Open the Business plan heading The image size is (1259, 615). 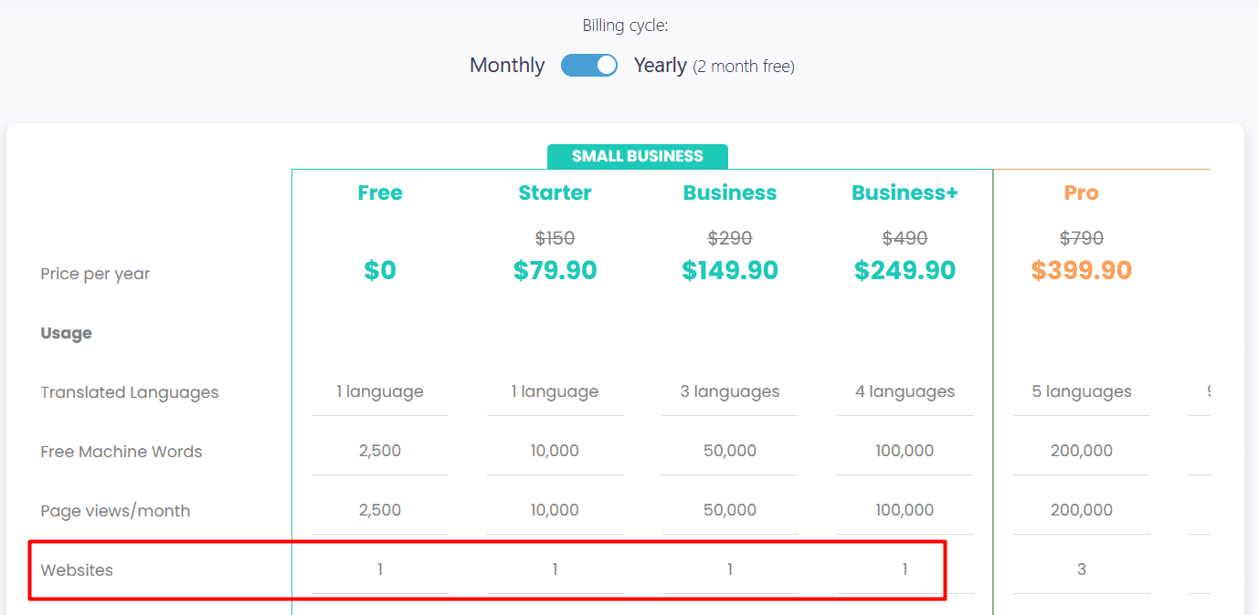[730, 193]
